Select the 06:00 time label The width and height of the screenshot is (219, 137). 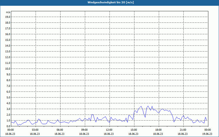click(60, 130)
